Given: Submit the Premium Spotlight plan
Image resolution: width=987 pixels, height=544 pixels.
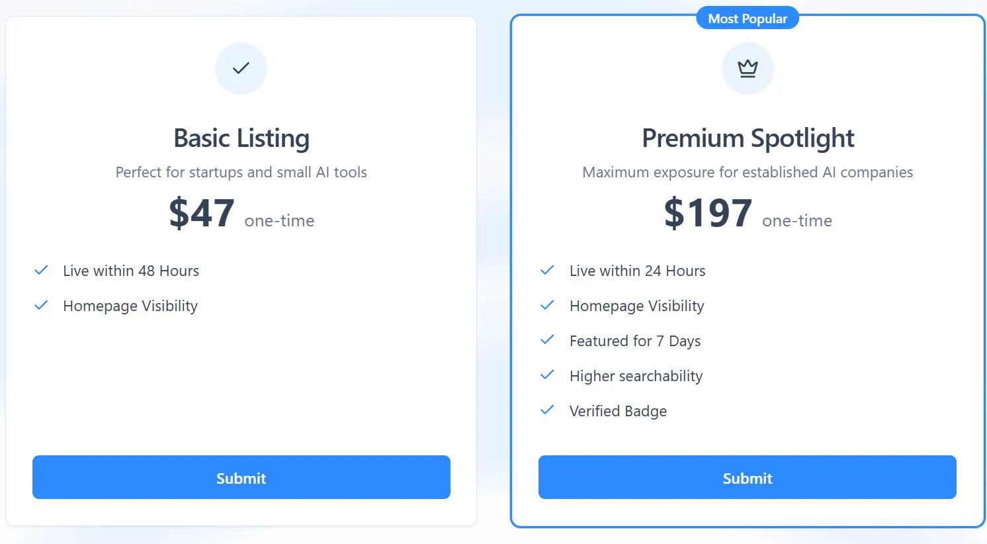Looking at the screenshot, I should [747, 477].
